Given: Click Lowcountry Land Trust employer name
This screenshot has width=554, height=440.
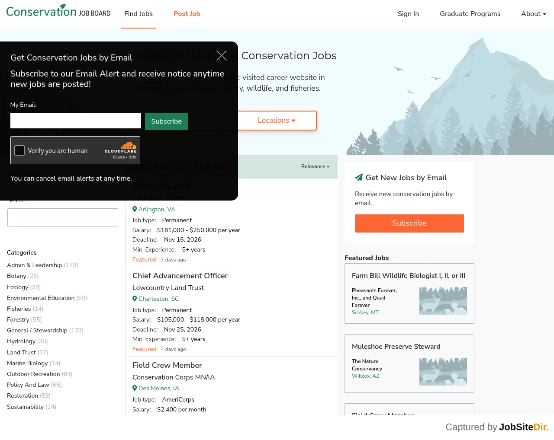Looking at the screenshot, I should [x=168, y=288].
